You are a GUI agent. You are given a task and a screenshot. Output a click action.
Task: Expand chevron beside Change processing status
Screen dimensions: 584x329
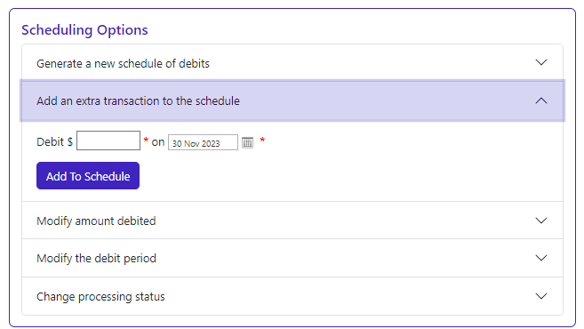pyautogui.click(x=540, y=296)
